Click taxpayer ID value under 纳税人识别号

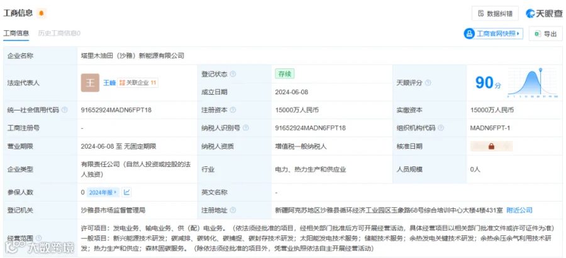311,128
